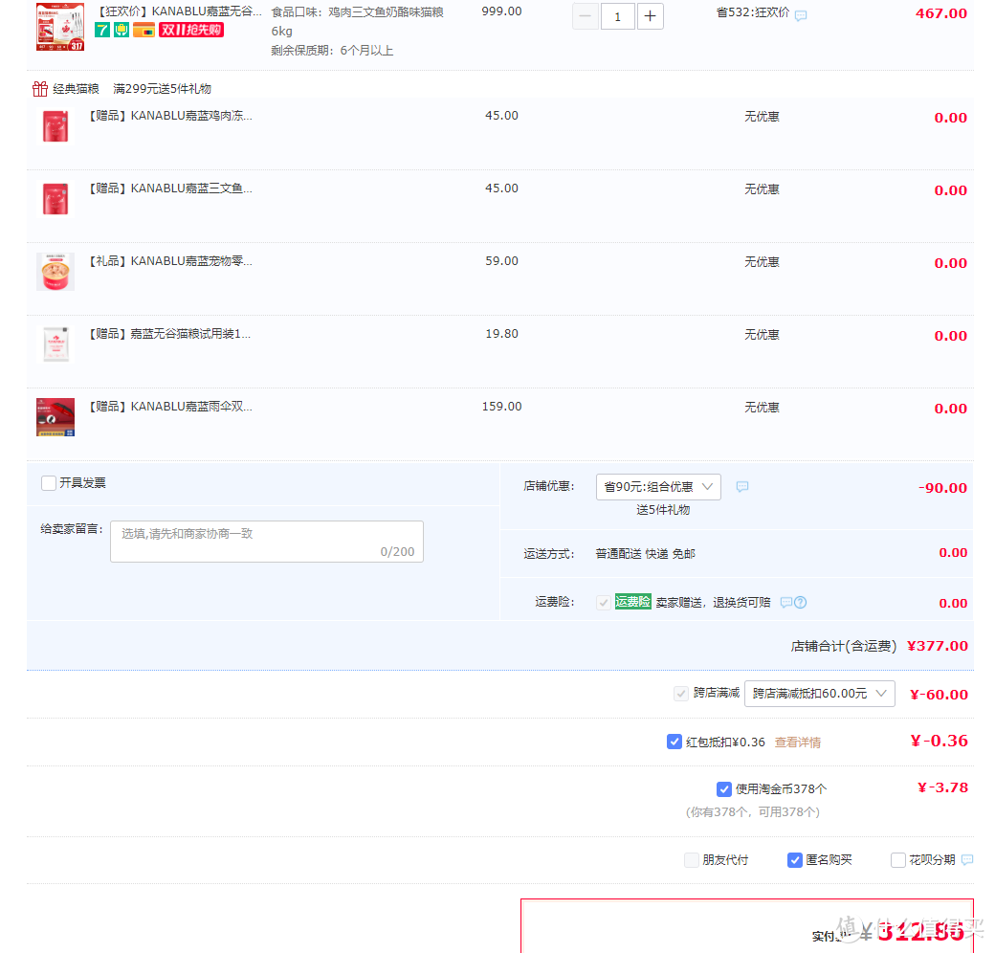Click the 双11抢先购 promotion badge
Screen dimensions: 995x953
point(190,30)
